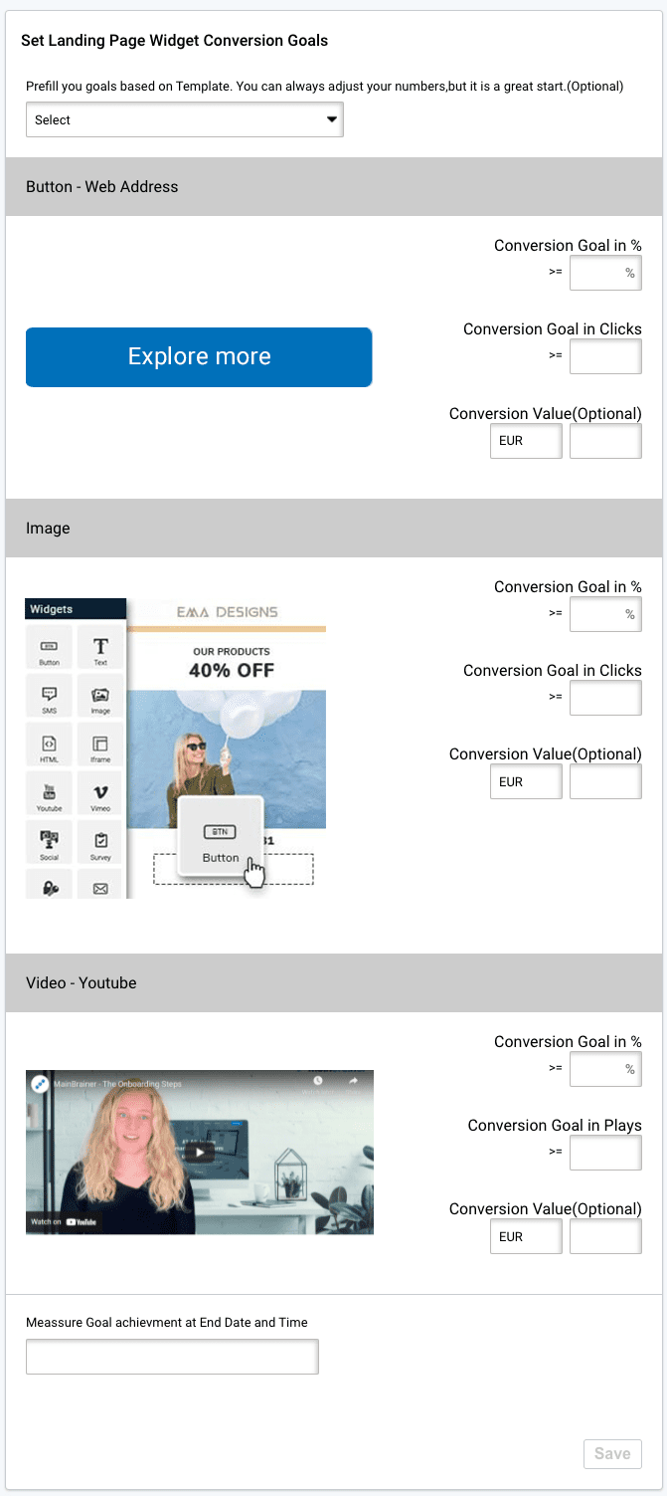Focus the Conversion Goal in Clicks field
This screenshot has height=1496, width=667.
click(x=605, y=355)
